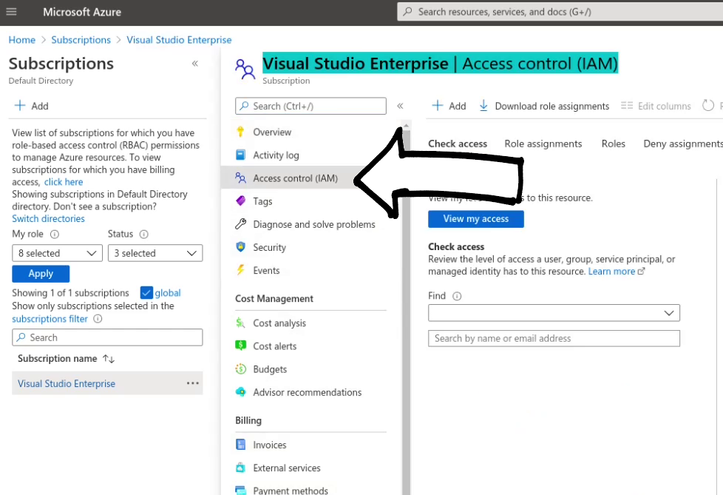Click Add in the Subscriptions panel
The width and height of the screenshot is (723, 495).
(x=31, y=106)
